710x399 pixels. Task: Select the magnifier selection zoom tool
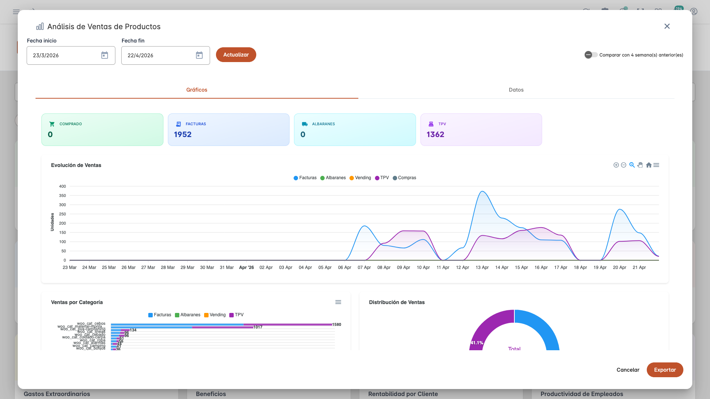[632, 165]
